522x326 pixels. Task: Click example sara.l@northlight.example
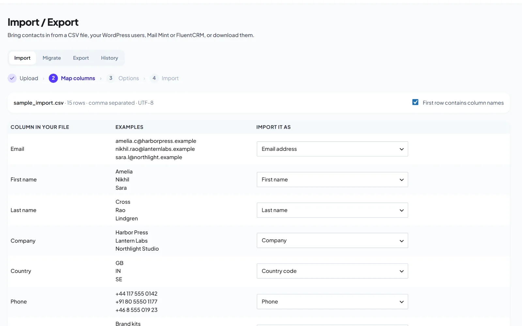point(149,157)
